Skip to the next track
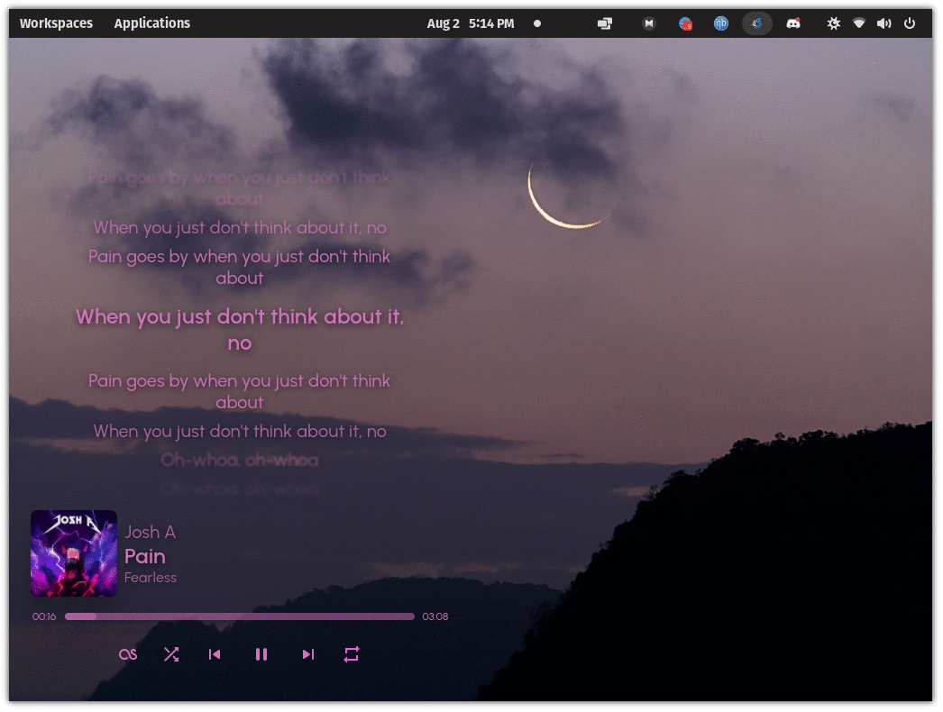Screen dimensions: 943x712 pos(307,654)
